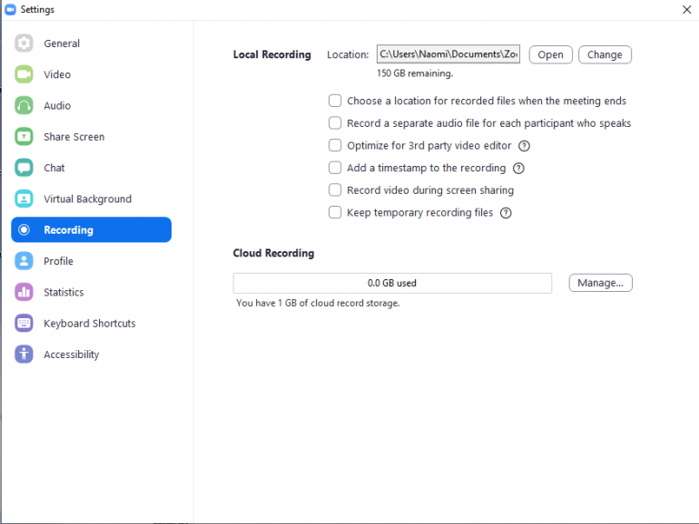The image size is (699, 524).
Task: Click Change to set recording location
Action: click(605, 54)
